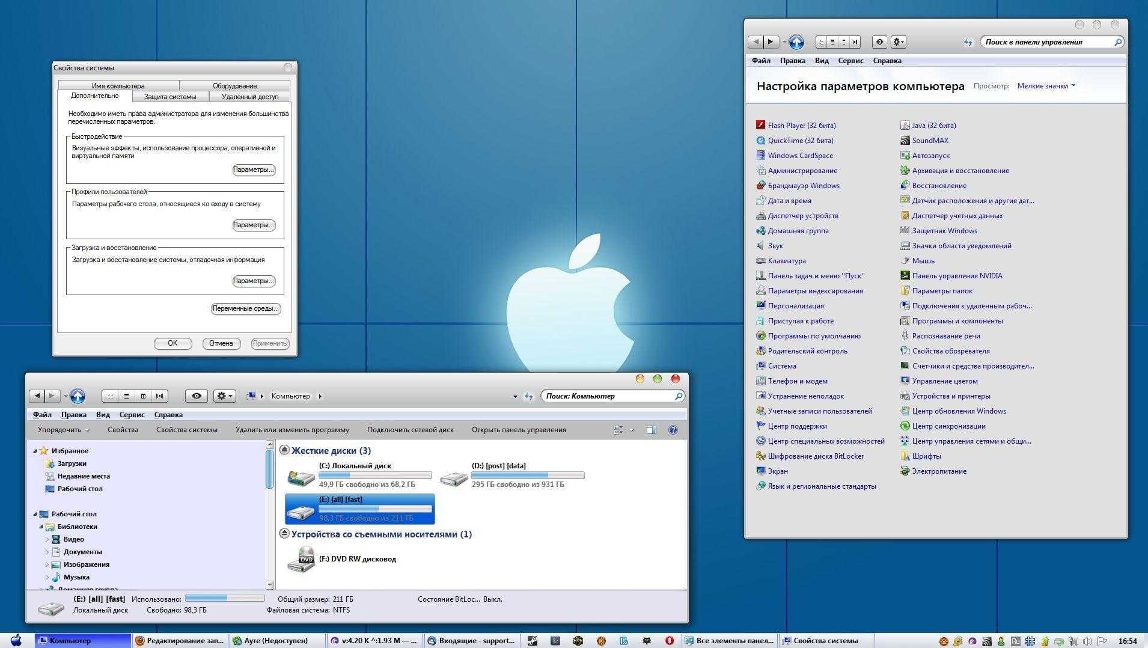Click Параметры button under Быстродействие
1148x648 pixels.
(x=254, y=170)
